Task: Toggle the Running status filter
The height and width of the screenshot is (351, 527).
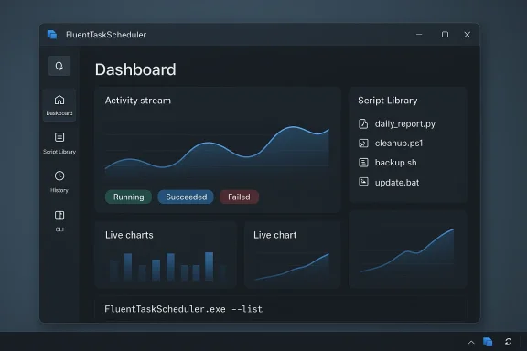Action: [128, 197]
